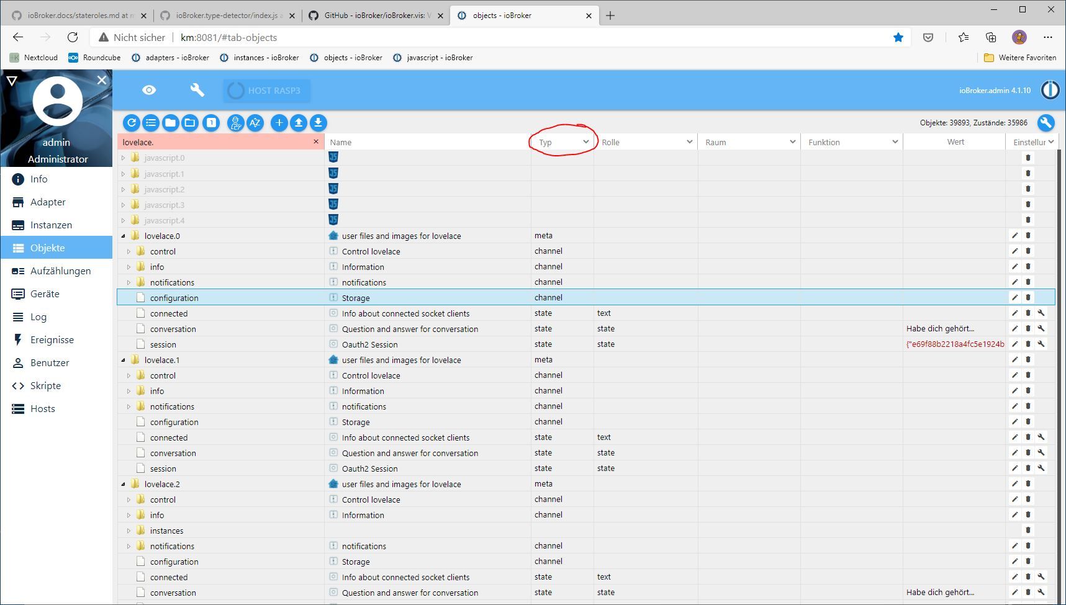The image size is (1066, 605).
Task: Open the Roundcube bookmark
Action: point(94,58)
